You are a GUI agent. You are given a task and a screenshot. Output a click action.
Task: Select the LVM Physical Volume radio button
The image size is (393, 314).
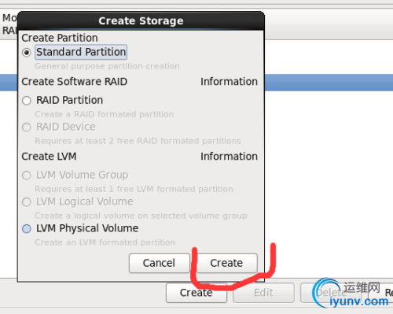point(27,229)
